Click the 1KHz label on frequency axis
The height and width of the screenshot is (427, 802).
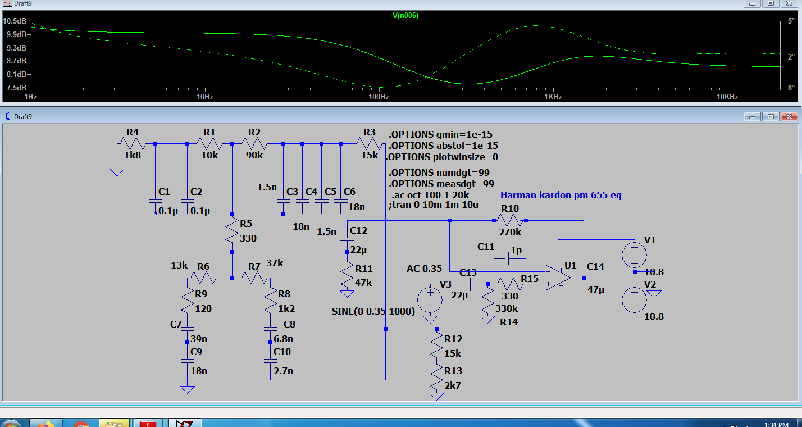coord(553,97)
